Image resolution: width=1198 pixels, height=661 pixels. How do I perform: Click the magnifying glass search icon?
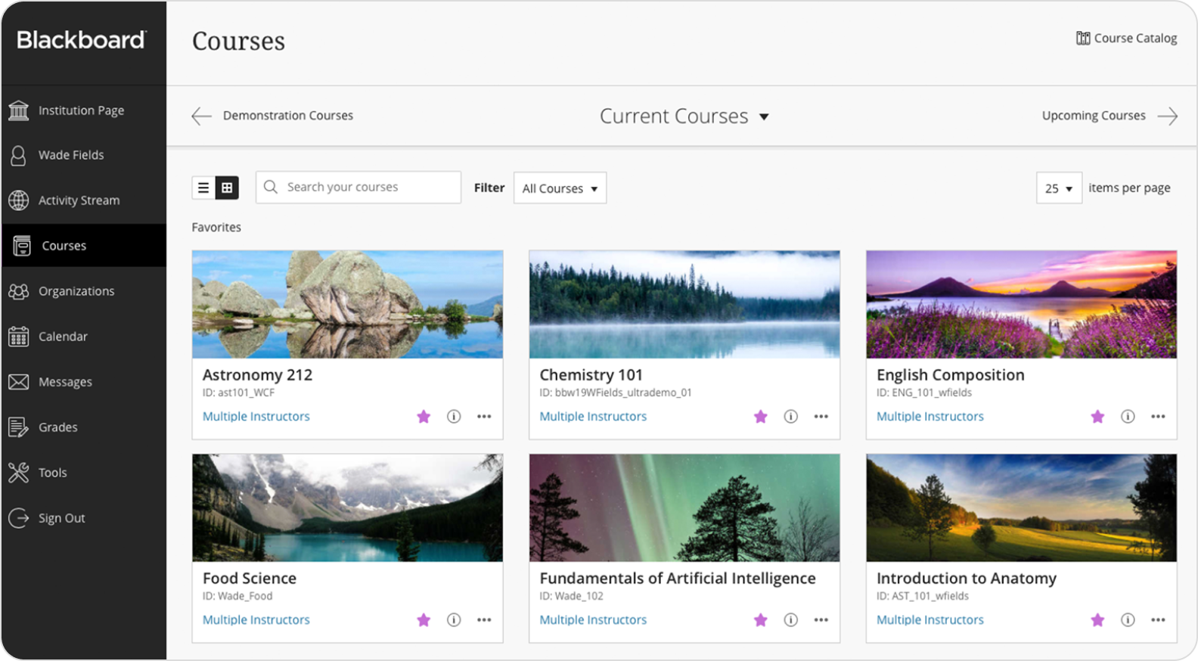click(x=271, y=187)
